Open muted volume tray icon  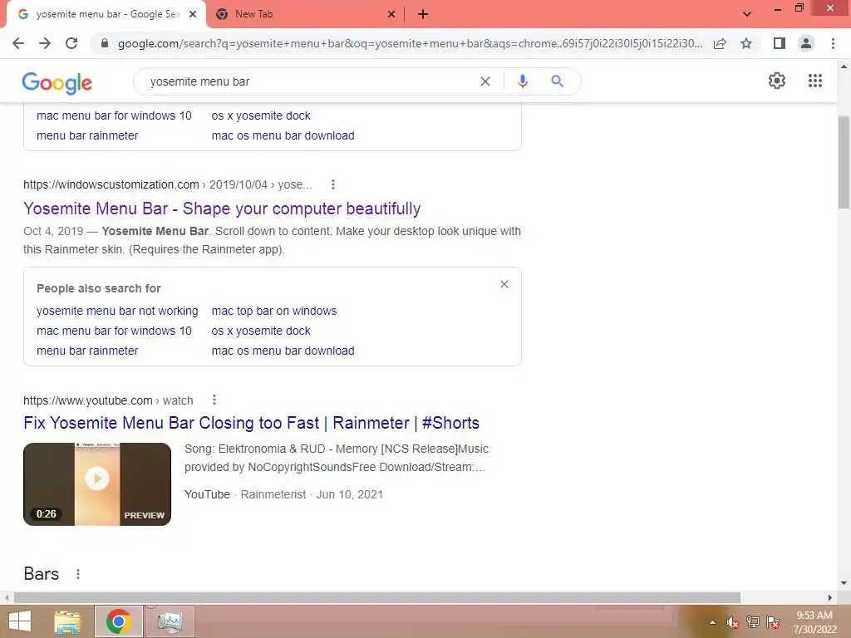pyautogui.click(x=733, y=622)
